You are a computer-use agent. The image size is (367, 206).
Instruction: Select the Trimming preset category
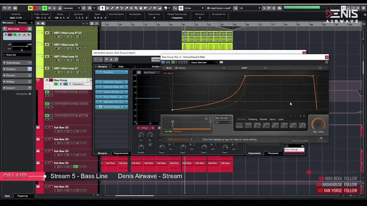pos(253,119)
